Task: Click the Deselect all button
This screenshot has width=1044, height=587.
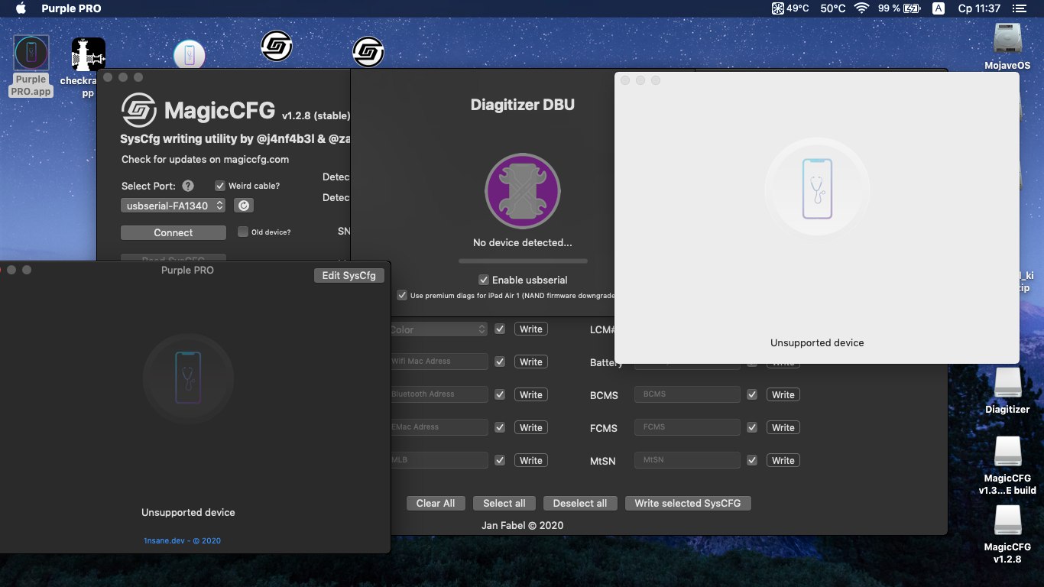Action: [x=580, y=503]
